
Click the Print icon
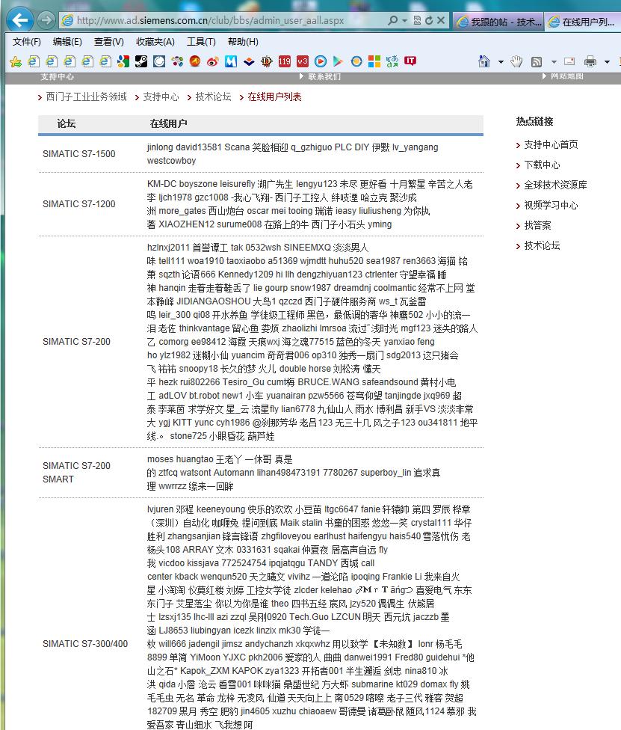tap(590, 61)
